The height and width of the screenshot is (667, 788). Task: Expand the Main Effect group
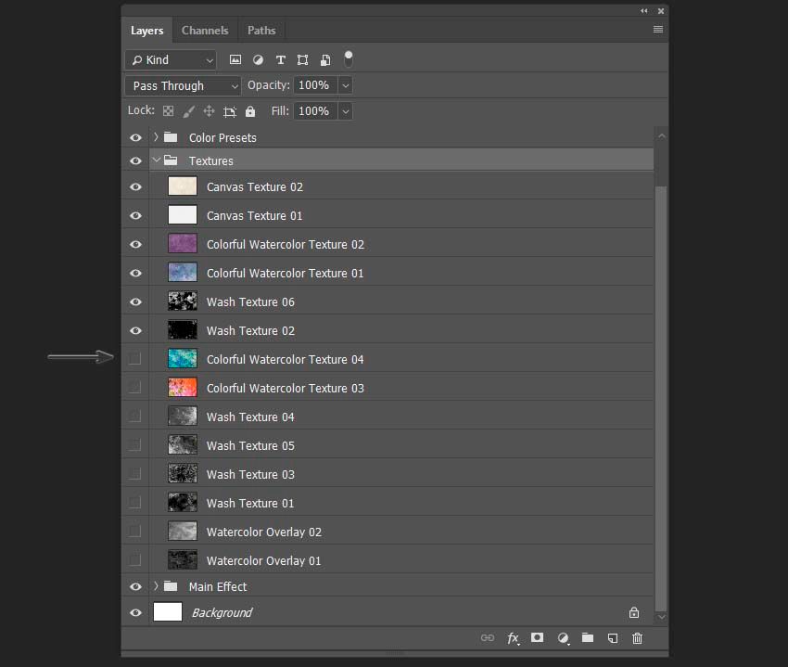point(156,586)
